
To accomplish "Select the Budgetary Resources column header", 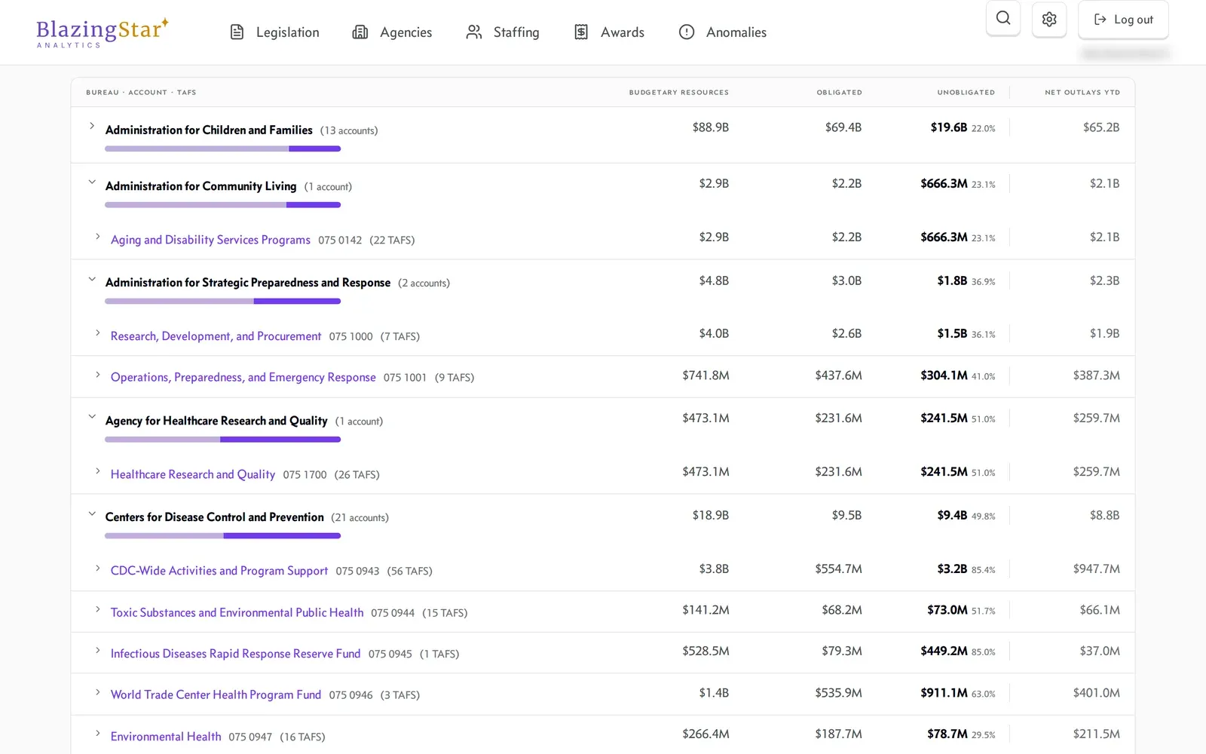I will point(678,93).
